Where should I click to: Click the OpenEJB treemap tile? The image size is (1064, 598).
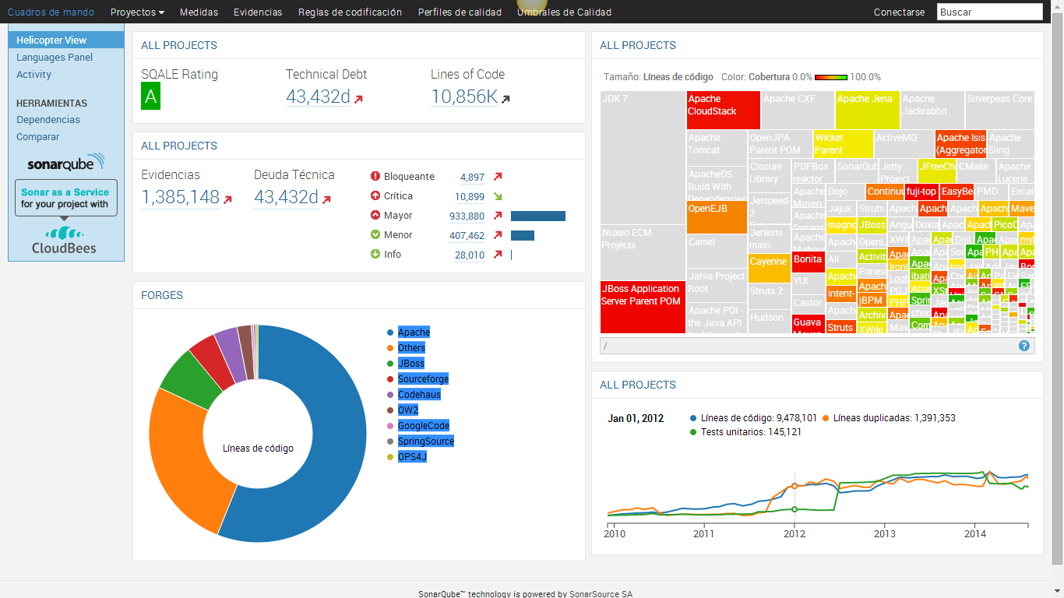coord(717,218)
